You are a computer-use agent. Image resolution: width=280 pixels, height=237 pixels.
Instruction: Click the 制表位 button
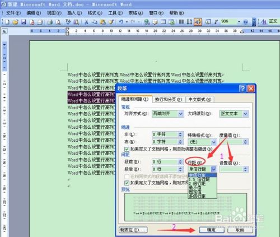point(133,230)
